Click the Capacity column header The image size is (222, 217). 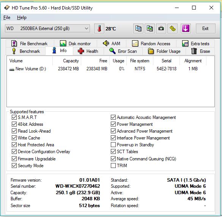(67, 61)
